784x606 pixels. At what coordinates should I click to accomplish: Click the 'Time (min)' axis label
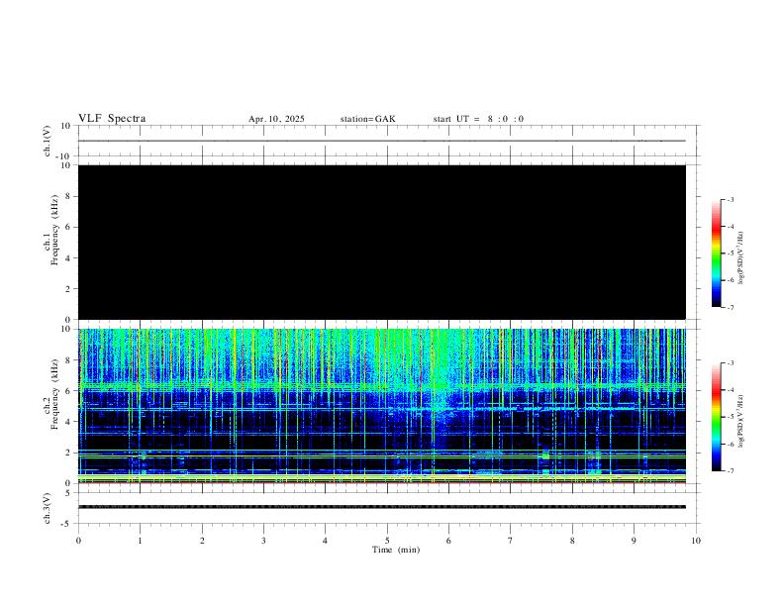pyautogui.click(x=396, y=550)
